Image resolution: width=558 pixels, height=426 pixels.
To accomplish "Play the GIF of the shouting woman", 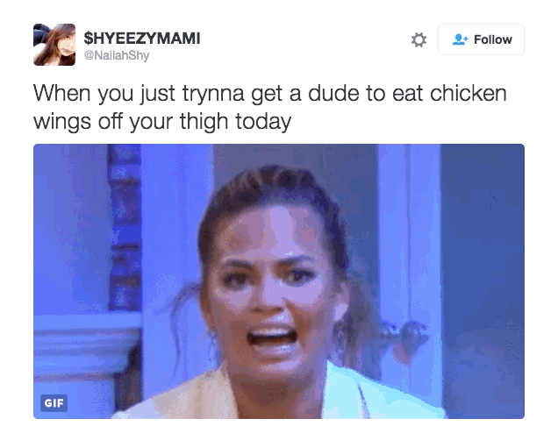I will tap(279, 281).
